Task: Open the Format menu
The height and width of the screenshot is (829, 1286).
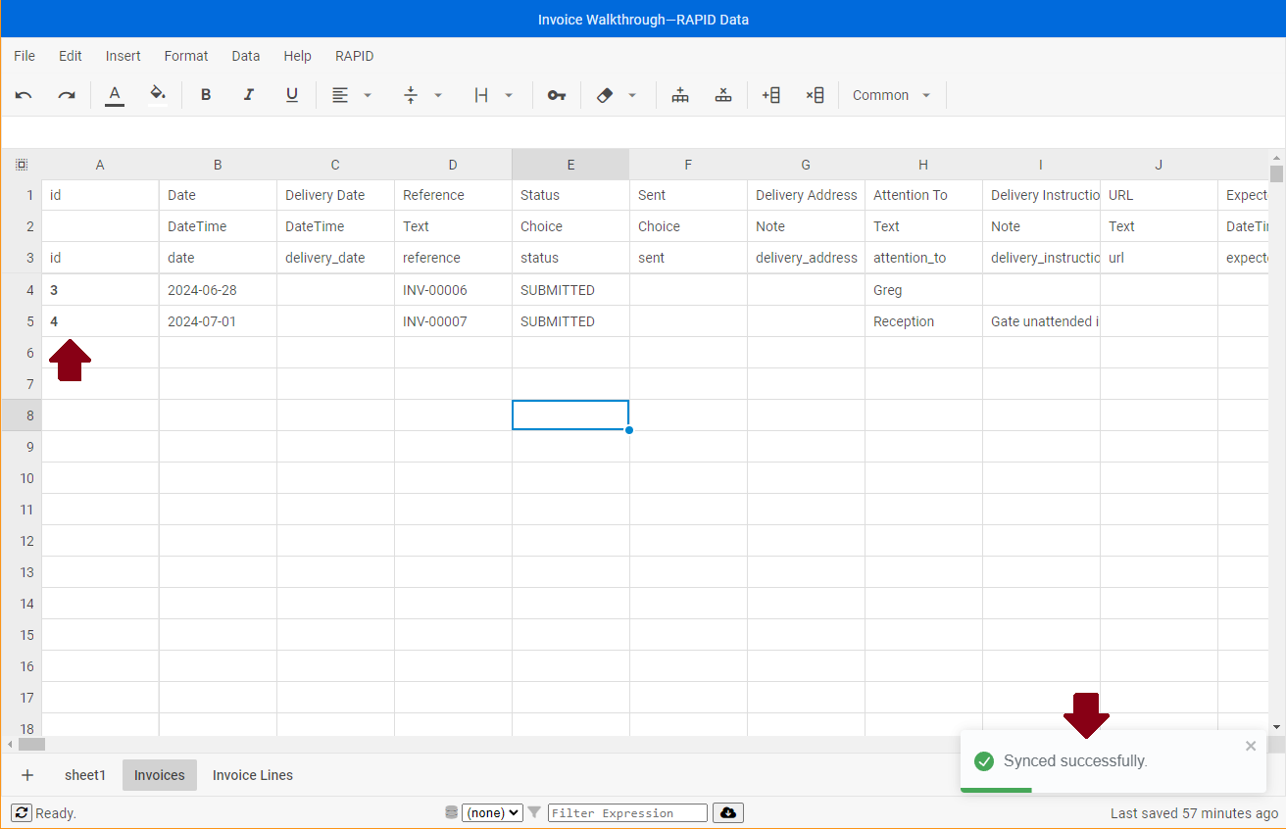Action: [186, 56]
